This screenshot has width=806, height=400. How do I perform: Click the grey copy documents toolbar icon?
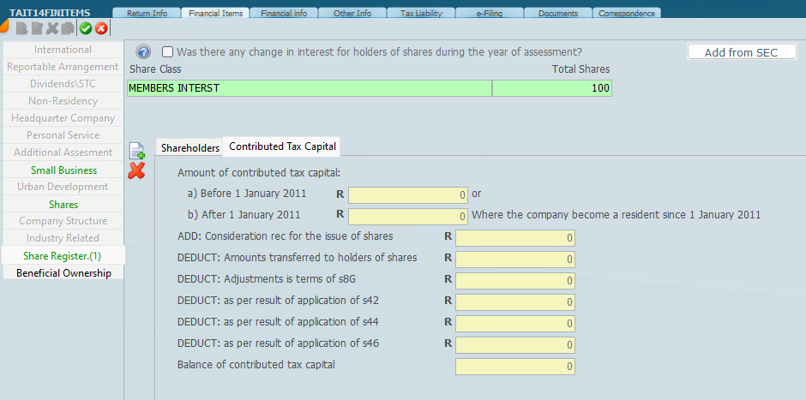pos(67,28)
